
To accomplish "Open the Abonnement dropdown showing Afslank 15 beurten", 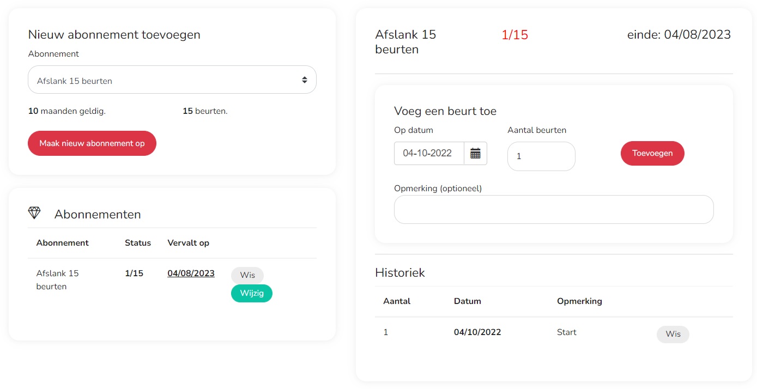I will click(x=163, y=80).
